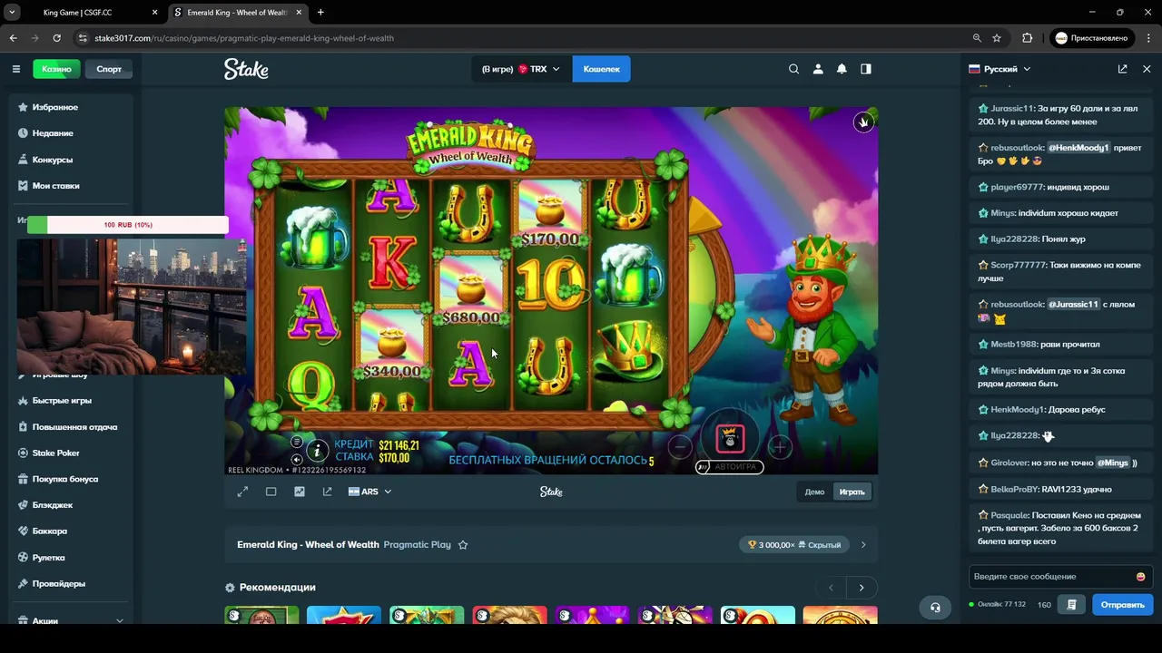Open the browser tab search dropdown
Screen dimensions: 1162x653
[x=12, y=13]
